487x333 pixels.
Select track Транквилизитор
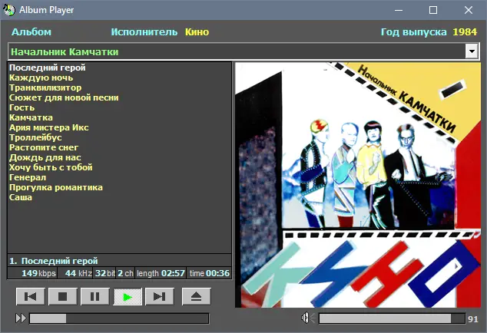pyautogui.click(x=45, y=87)
